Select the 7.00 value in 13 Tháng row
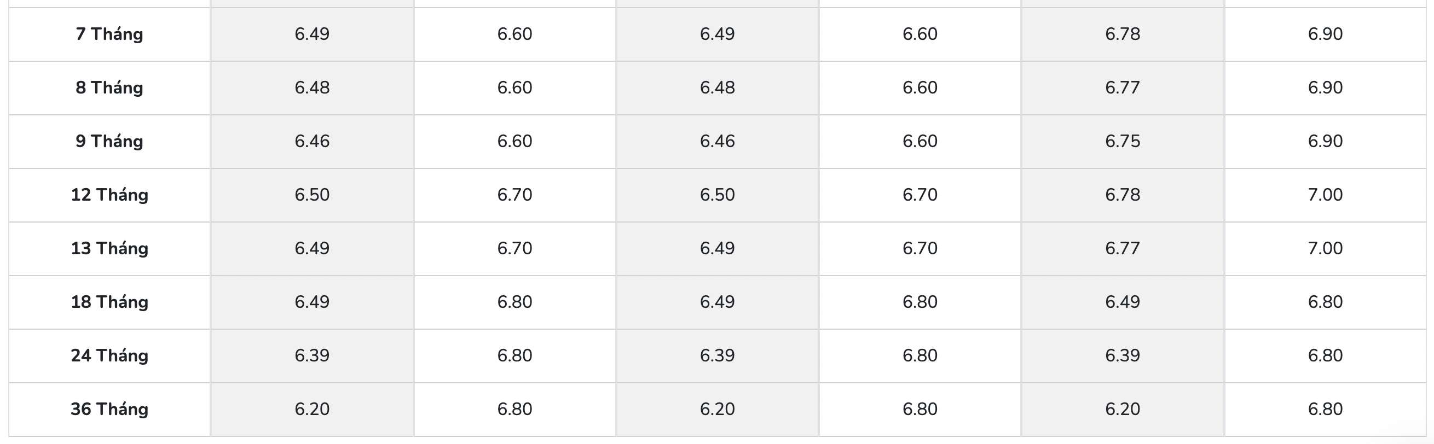The image size is (1434, 444). (1325, 248)
